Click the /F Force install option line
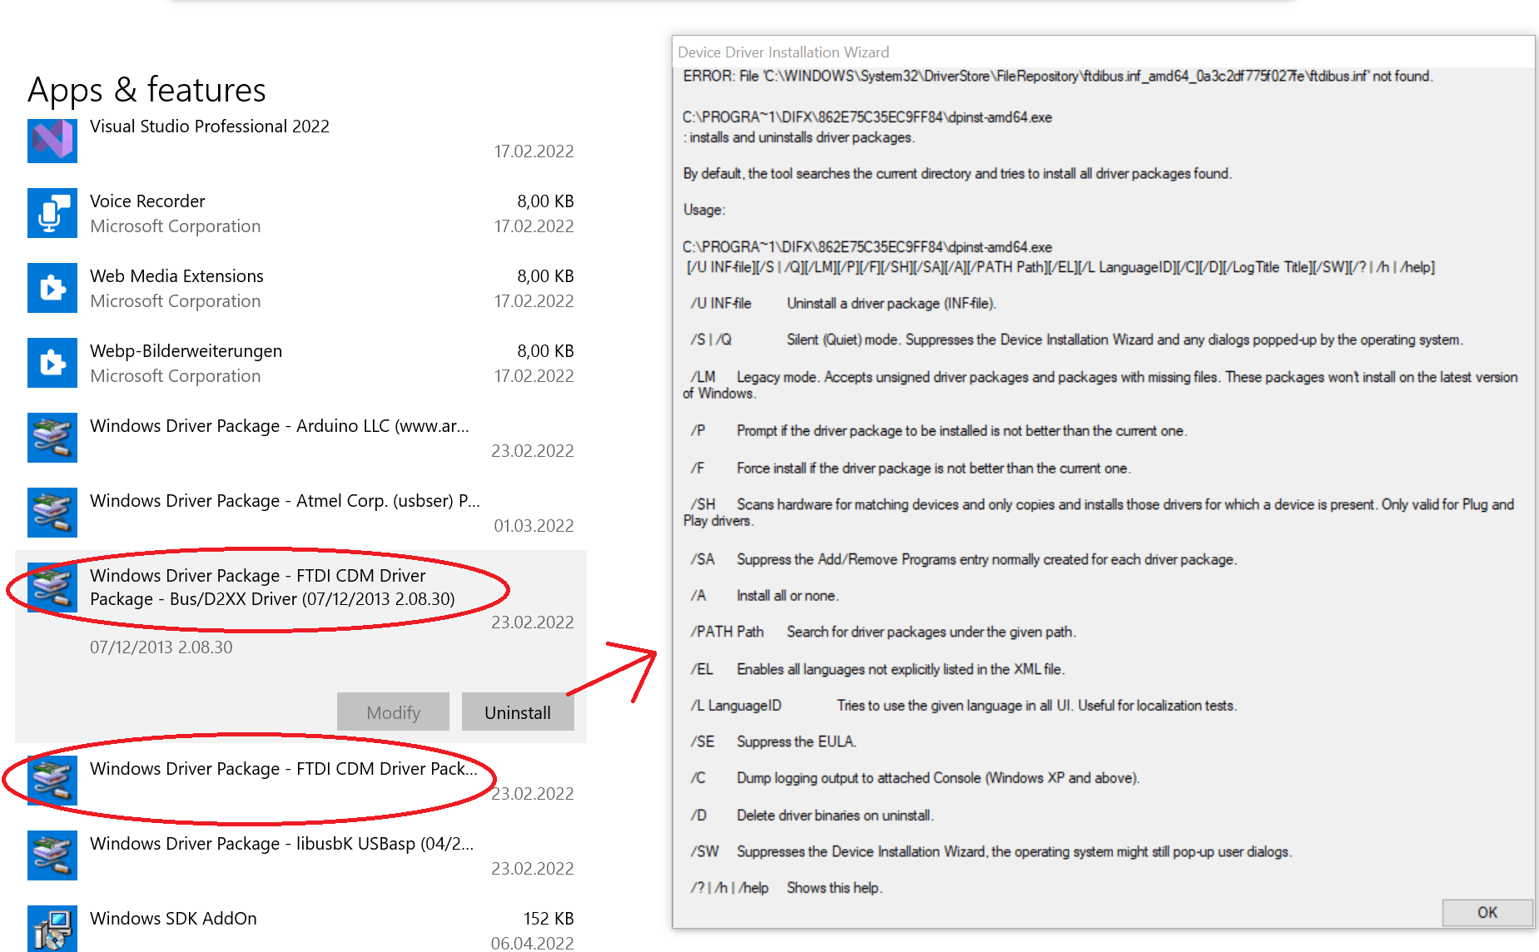 click(x=910, y=469)
